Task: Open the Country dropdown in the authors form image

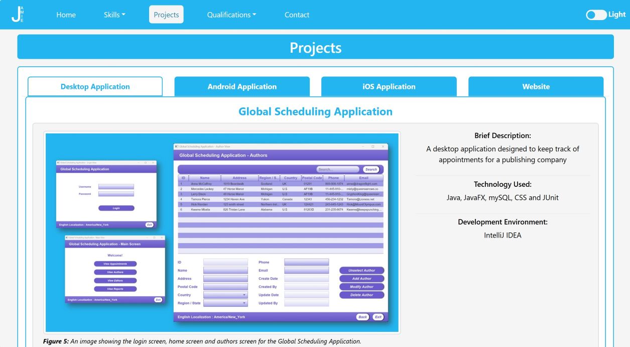Action: click(224, 295)
